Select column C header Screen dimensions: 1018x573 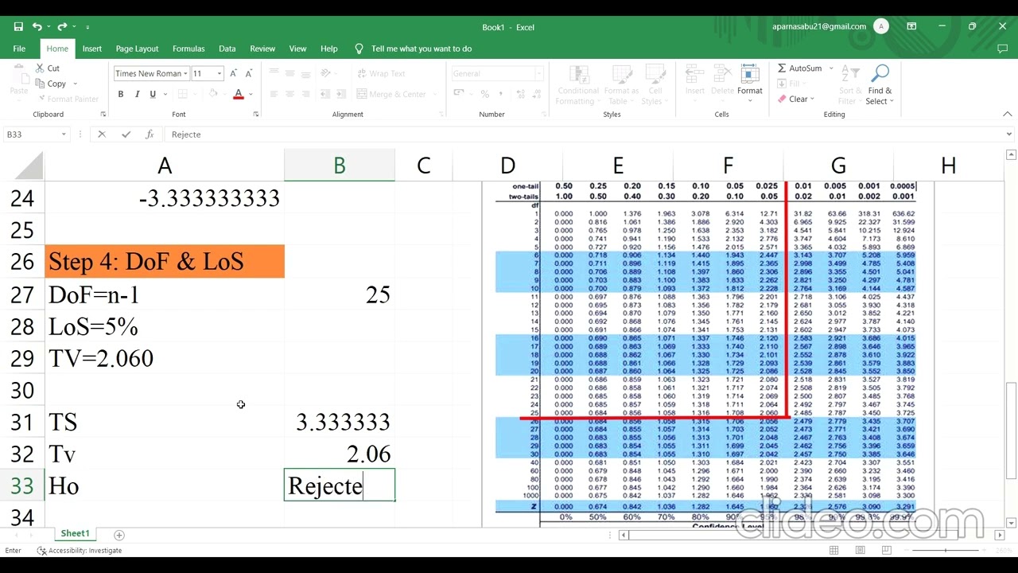[423, 166]
